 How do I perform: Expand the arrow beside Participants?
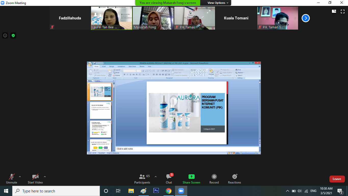pos(156,177)
